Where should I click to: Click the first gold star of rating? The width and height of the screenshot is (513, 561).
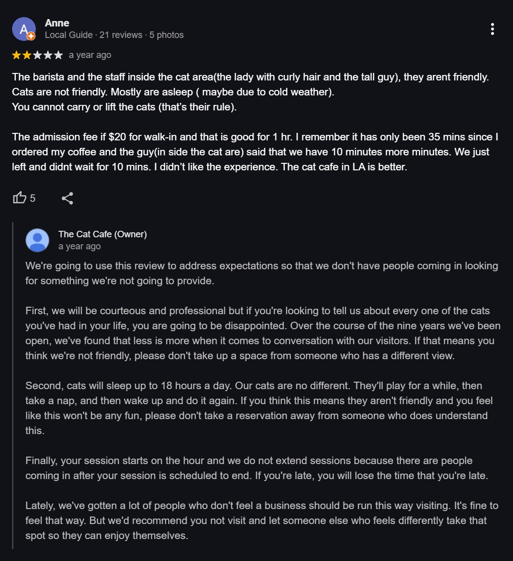(16, 55)
